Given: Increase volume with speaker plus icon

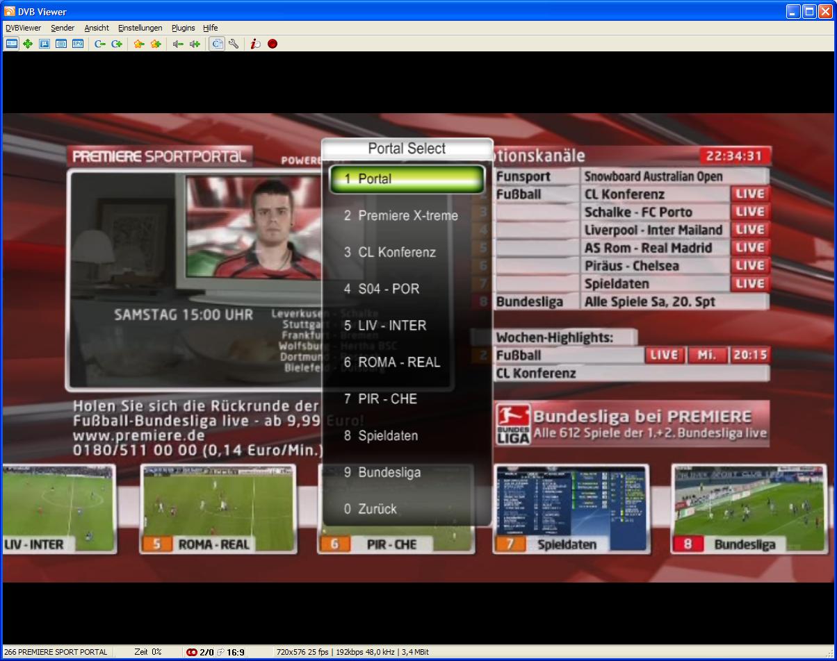Looking at the screenshot, I should click(195, 44).
